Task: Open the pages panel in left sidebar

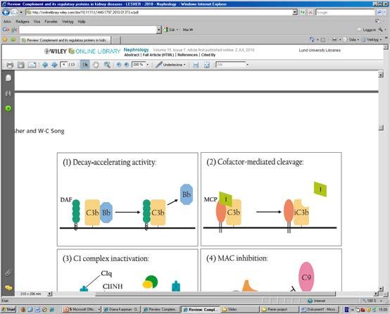Action: point(8,78)
